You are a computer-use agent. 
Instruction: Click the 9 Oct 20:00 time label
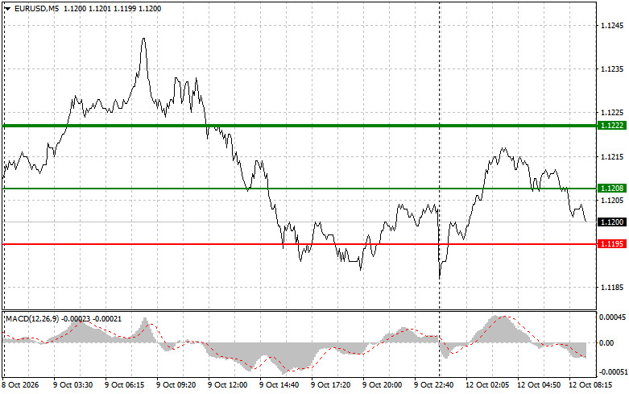coord(383,385)
